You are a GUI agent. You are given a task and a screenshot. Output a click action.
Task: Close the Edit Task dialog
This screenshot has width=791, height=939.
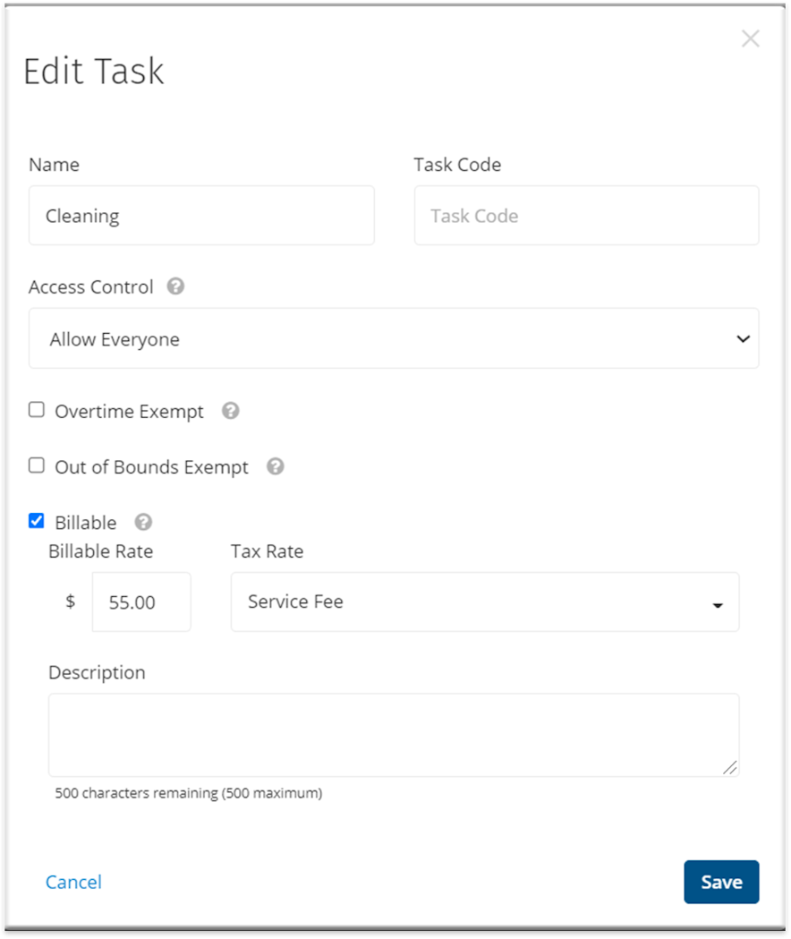point(750,38)
